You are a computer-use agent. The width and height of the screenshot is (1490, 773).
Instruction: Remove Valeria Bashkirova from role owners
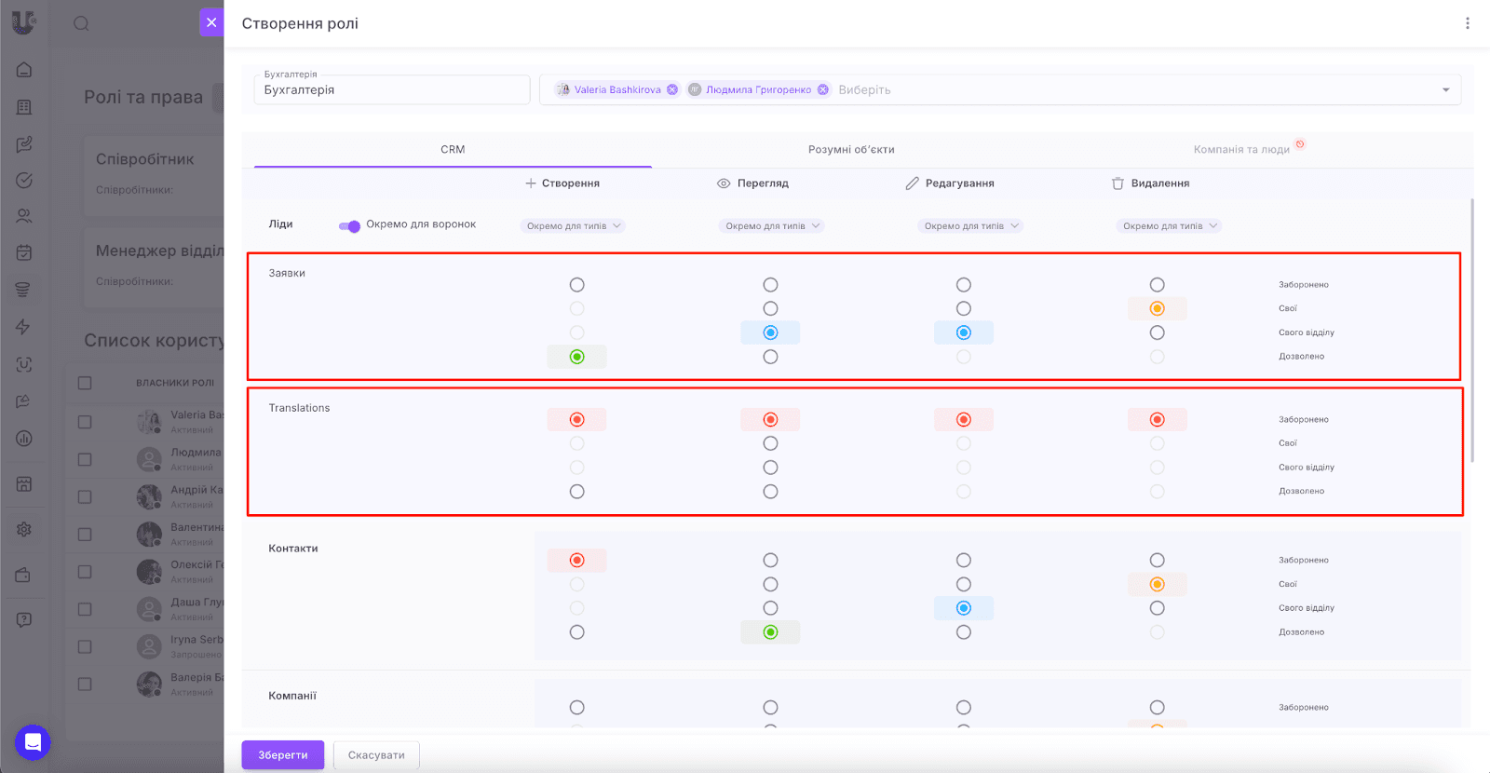point(672,90)
